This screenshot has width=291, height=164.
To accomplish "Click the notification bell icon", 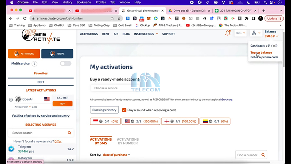I will coord(228,33).
